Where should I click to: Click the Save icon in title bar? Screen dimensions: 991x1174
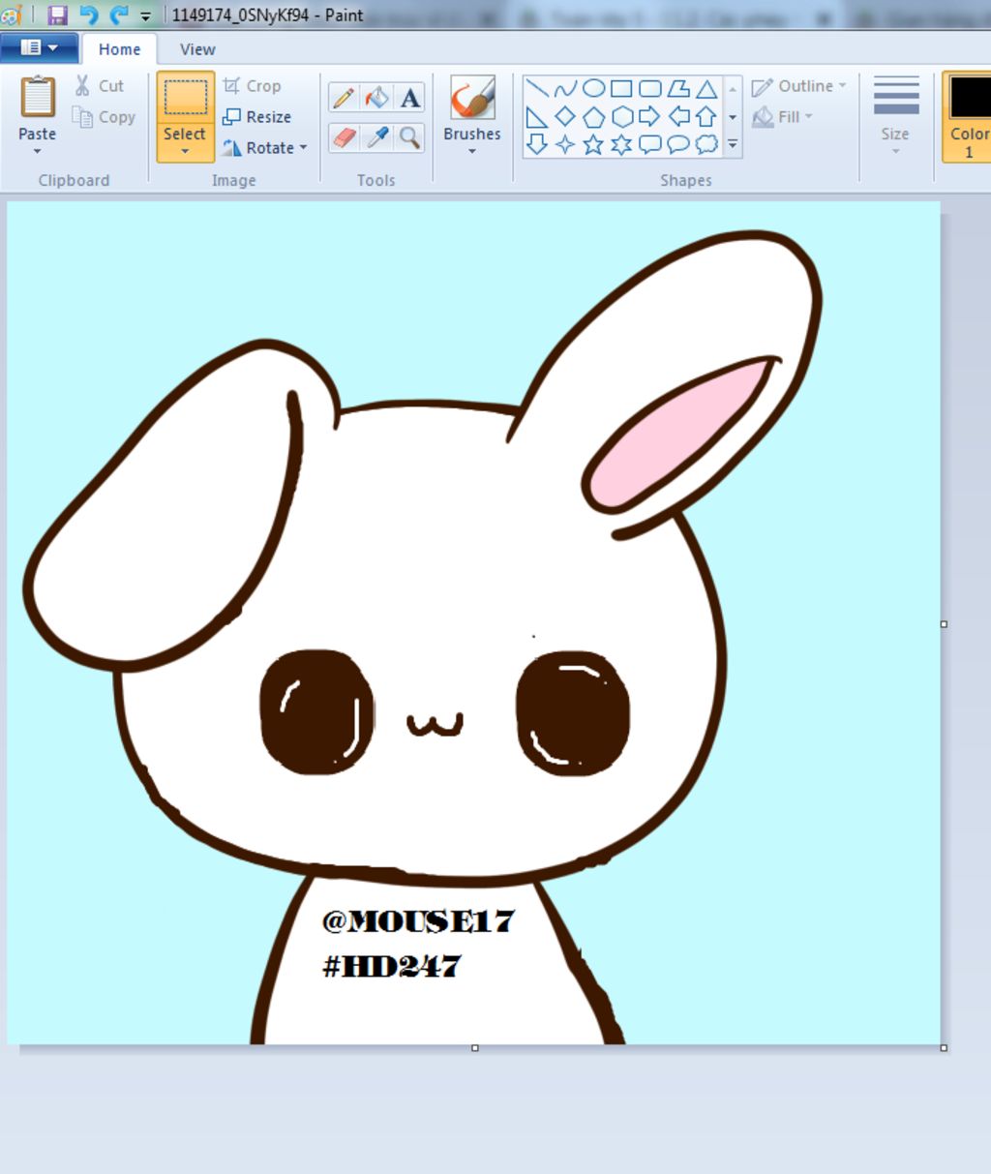point(58,15)
